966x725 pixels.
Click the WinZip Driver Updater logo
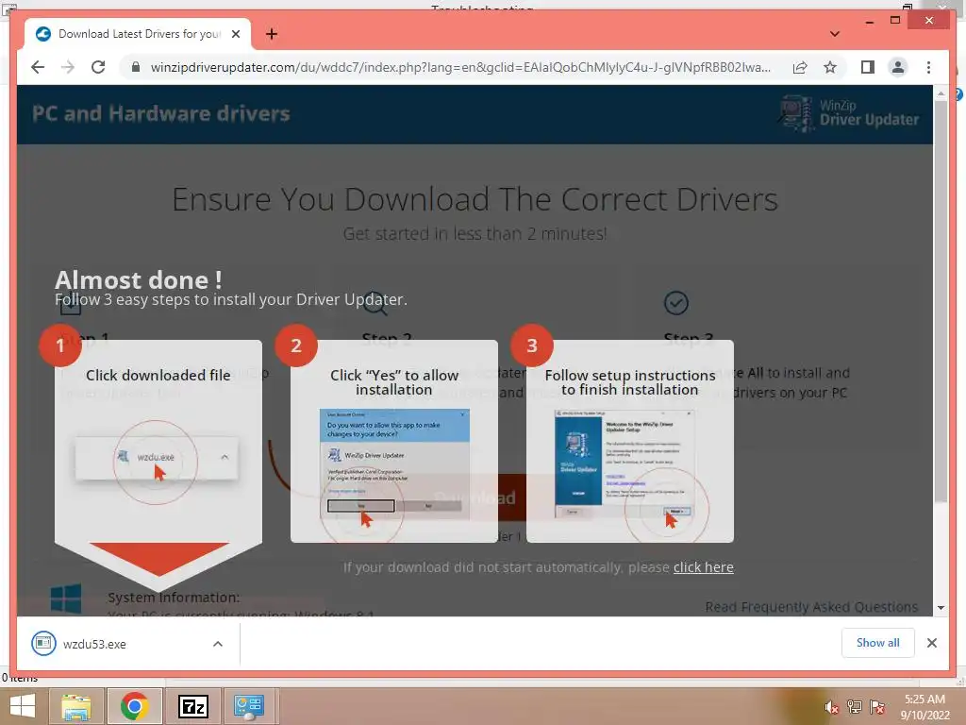[x=850, y=113]
